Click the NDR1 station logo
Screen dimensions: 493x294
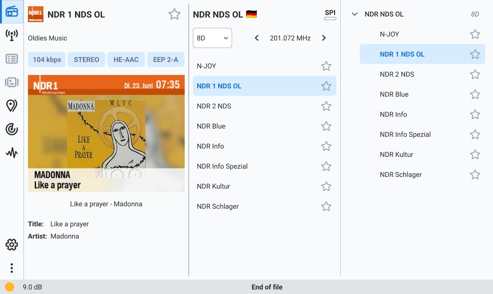point(36,14)
